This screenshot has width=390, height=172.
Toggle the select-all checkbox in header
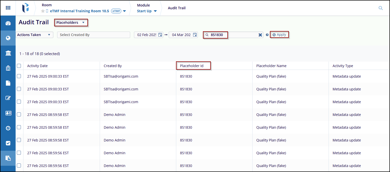(19, 66)
